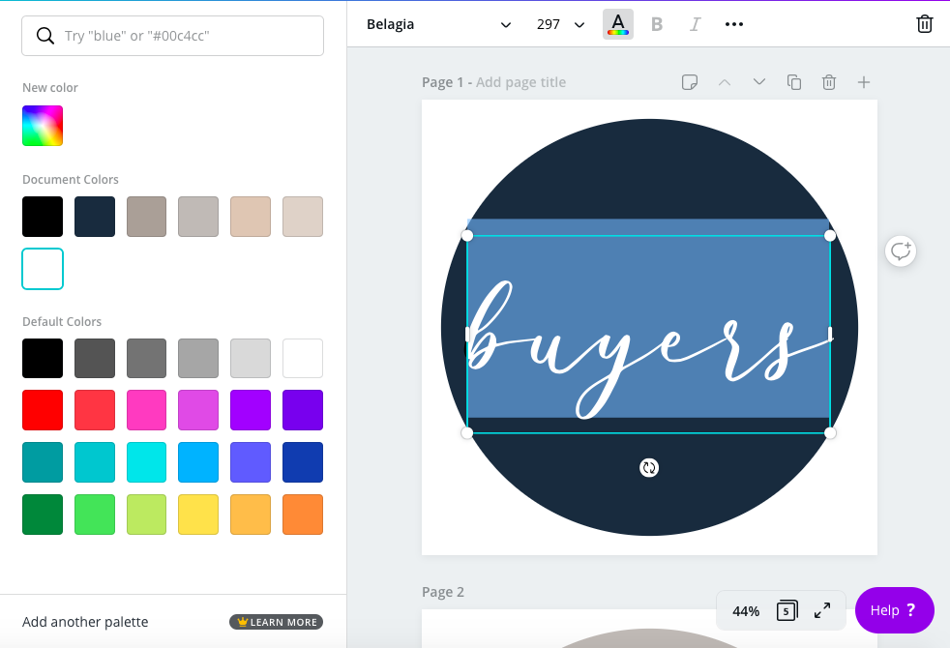Delete Page 1 via page trash icon
This screenshot has height=648, width=950.
829,82
